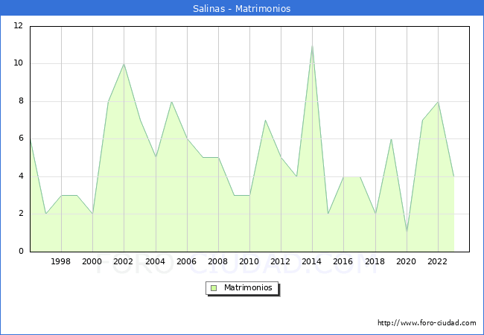Viewport: 484px width, 335px height.
Task: Click the 2011 data point at 7
Action: pyautogui.click(x=265, y=120)
